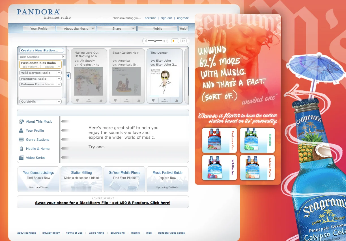Adjust the volume slider knob
This screenshot has height=241, width=346.
click(x=155, y=41)
